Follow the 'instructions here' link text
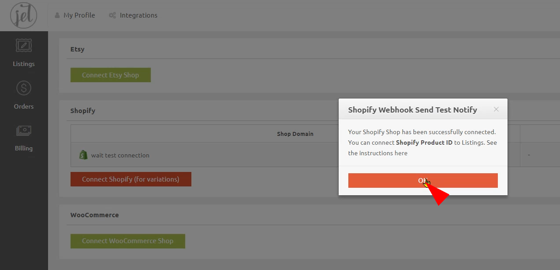560x270 pixels. pos(377,153)
